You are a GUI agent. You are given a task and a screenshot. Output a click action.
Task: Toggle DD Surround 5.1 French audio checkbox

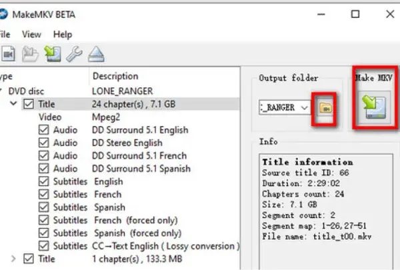(43, 155)
